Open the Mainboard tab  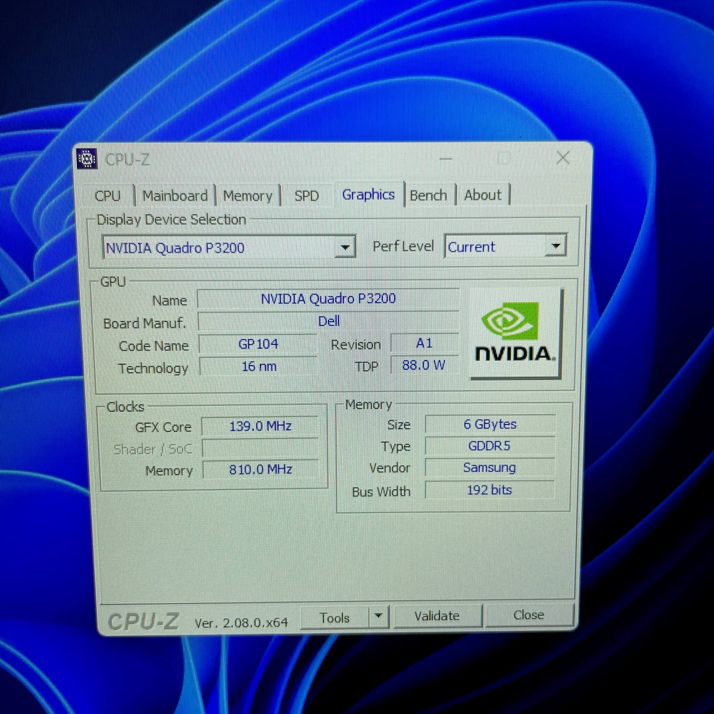[x=175, y=196]
